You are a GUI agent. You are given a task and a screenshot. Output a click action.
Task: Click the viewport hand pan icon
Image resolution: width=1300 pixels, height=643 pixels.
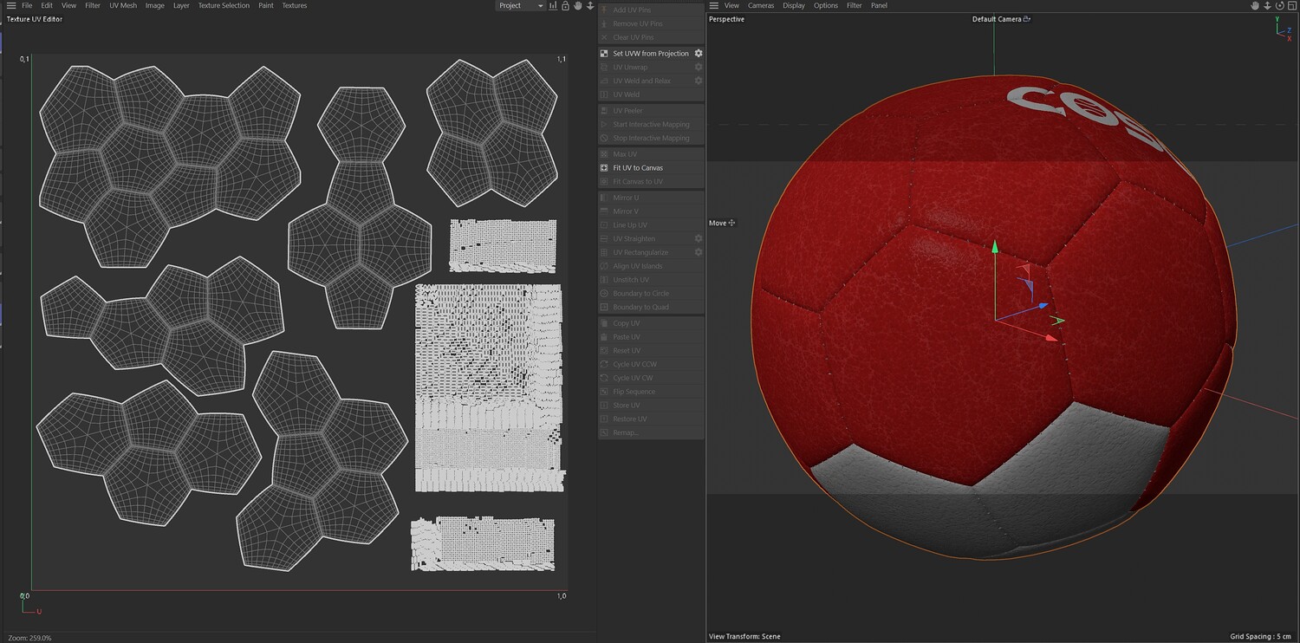[1255, 5]
